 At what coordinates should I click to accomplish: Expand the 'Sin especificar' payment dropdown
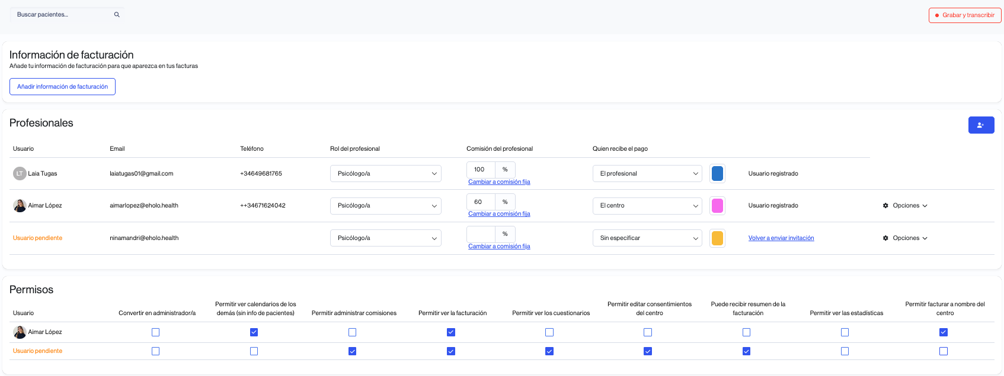(647, 238)
